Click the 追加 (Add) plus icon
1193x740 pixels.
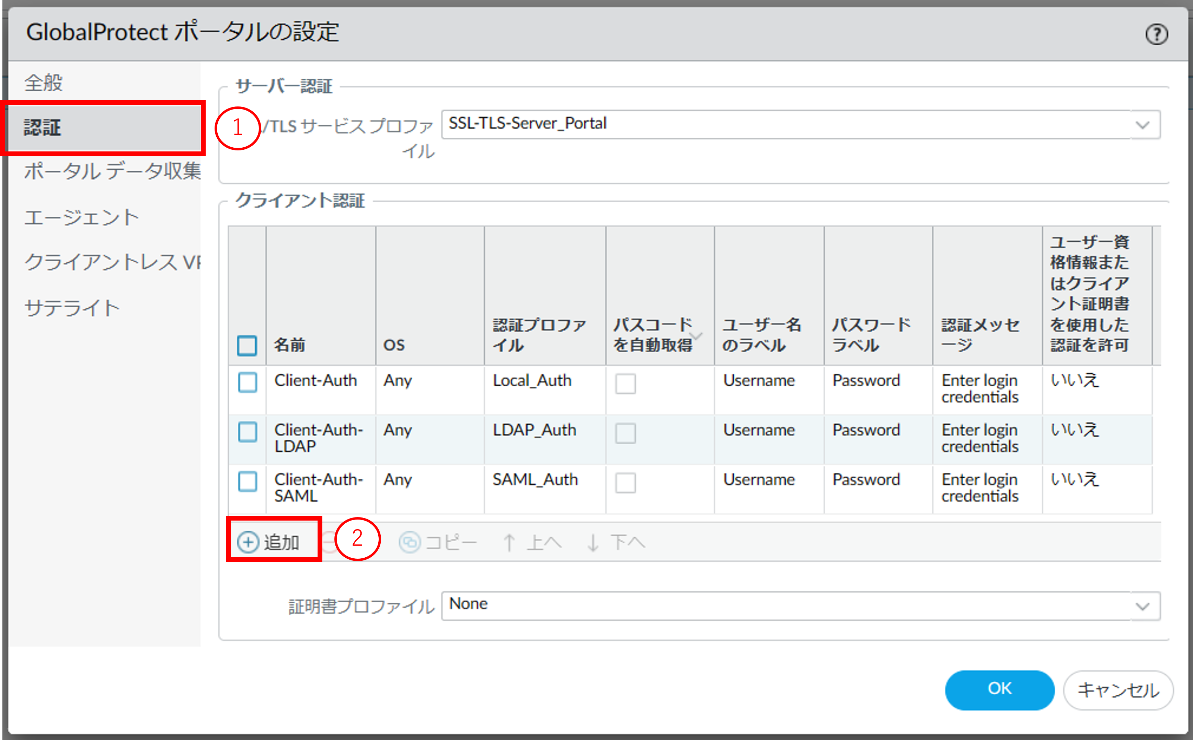pos(248,542)
